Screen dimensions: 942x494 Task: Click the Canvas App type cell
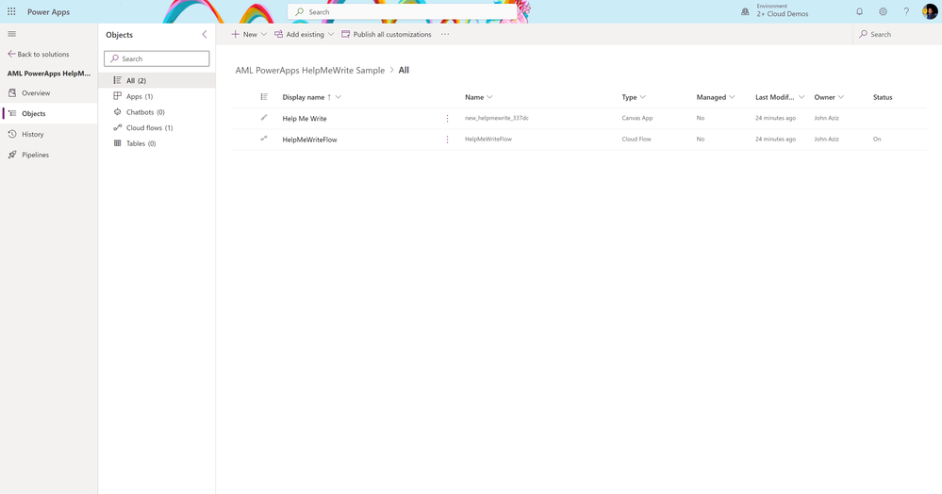(x=636, y=119)
